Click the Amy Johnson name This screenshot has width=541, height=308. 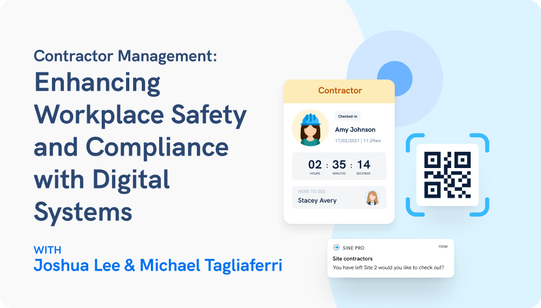[355, 130]
